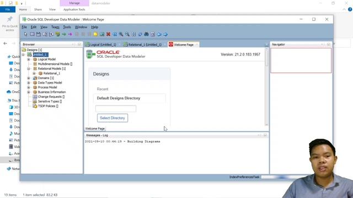
Task: Add a yellow New Note
Action: pyautogui.click(x=95, y=34)
